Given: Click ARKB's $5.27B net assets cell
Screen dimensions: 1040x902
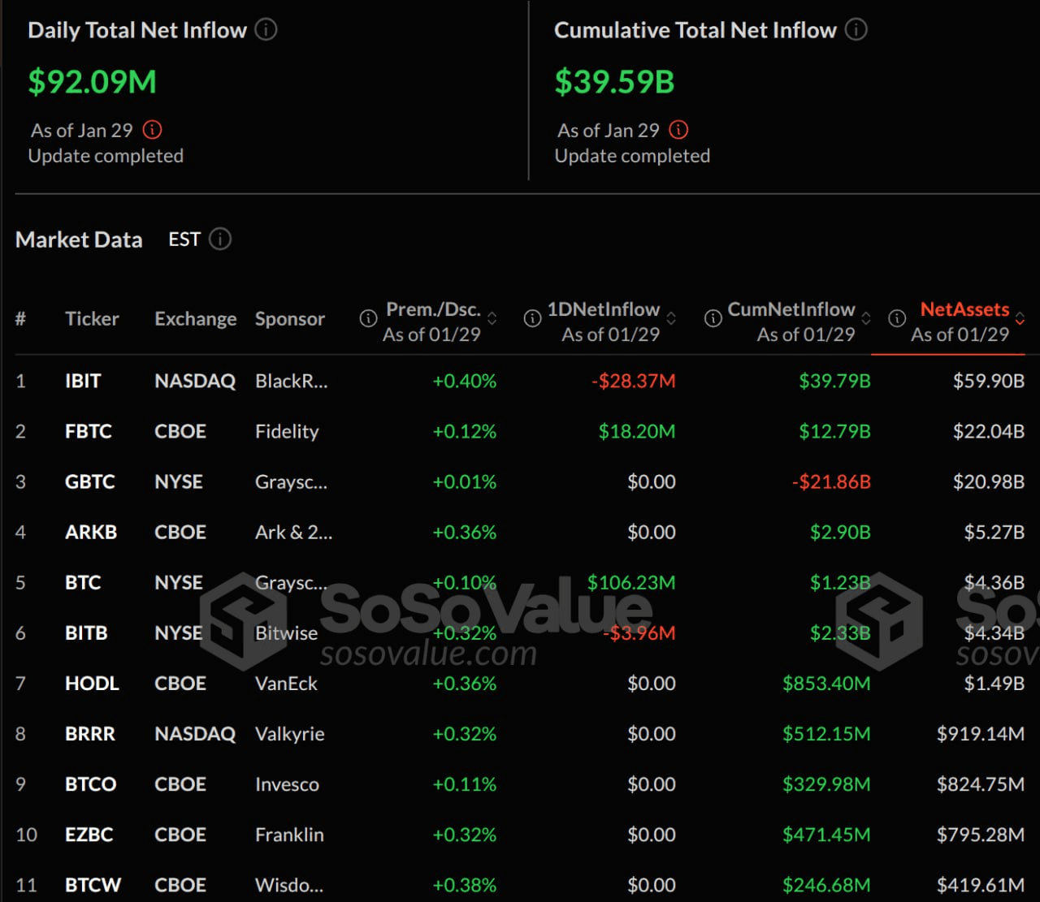Looking at the screenshot, I should click(994, 532).
